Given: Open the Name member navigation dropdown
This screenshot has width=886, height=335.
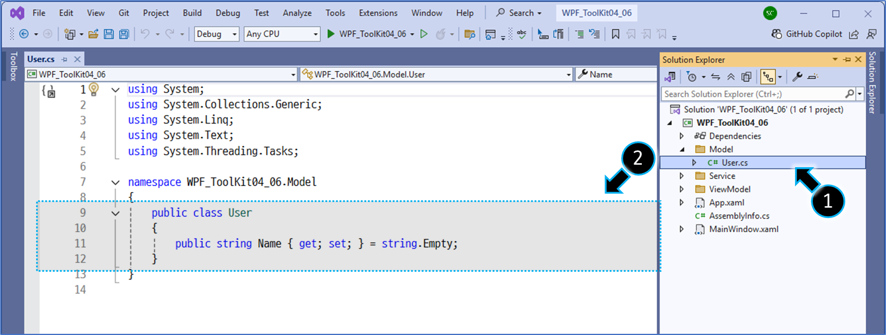Looking at the screenshot, I should click(x=616, y=74).
